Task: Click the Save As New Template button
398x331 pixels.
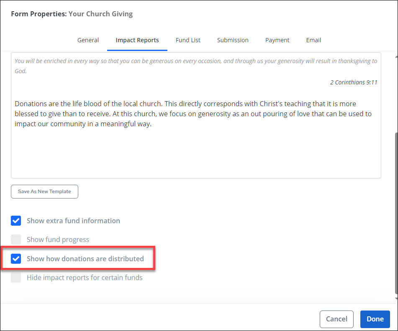Action: pos(44,191)
